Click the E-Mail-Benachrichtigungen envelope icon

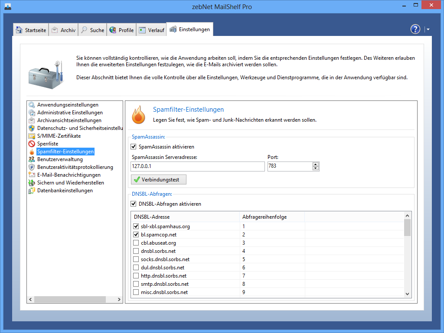point(32,175)
